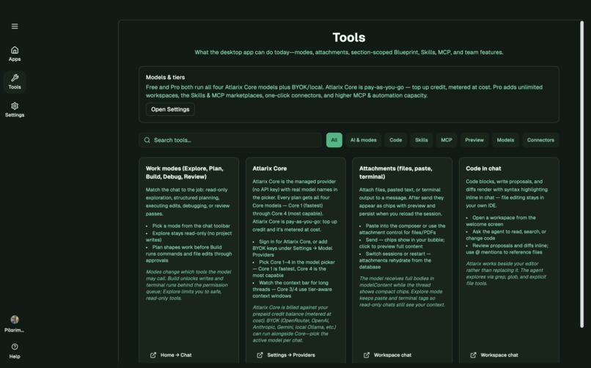Open Help question mark icon

pos(15,347)
